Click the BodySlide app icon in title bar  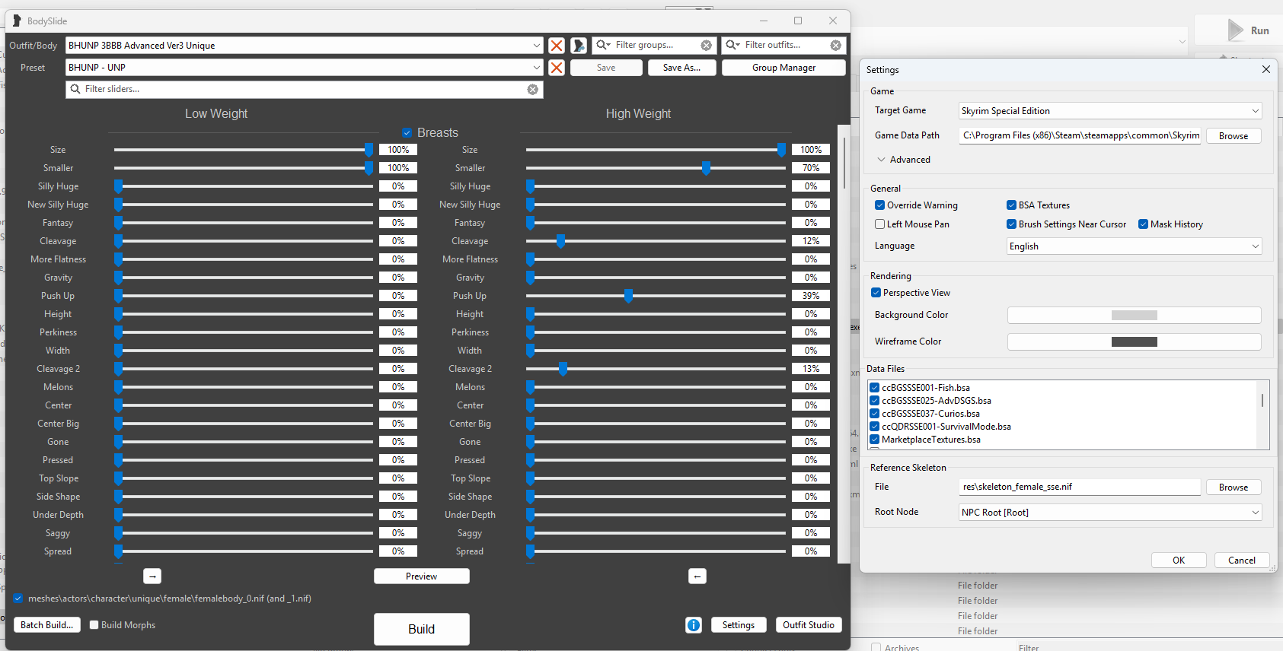[16, 21]
